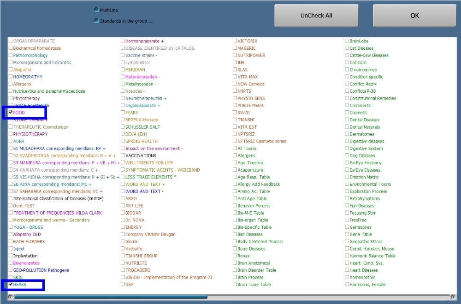Uncheck the FOOD checkbox
This screenshot has height=304, width=461.
(11, 113)
